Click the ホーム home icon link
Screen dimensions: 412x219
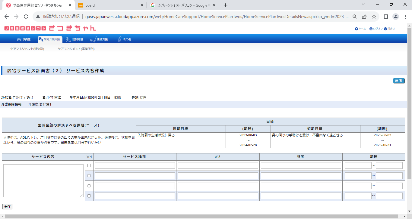click(357, 29)
